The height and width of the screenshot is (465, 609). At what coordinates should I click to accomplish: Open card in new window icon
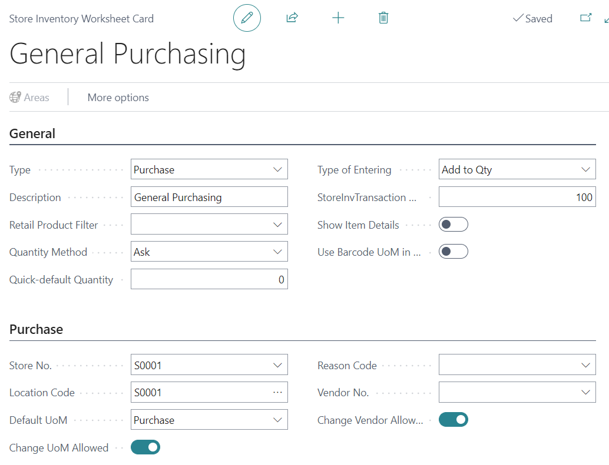point(585,18)
